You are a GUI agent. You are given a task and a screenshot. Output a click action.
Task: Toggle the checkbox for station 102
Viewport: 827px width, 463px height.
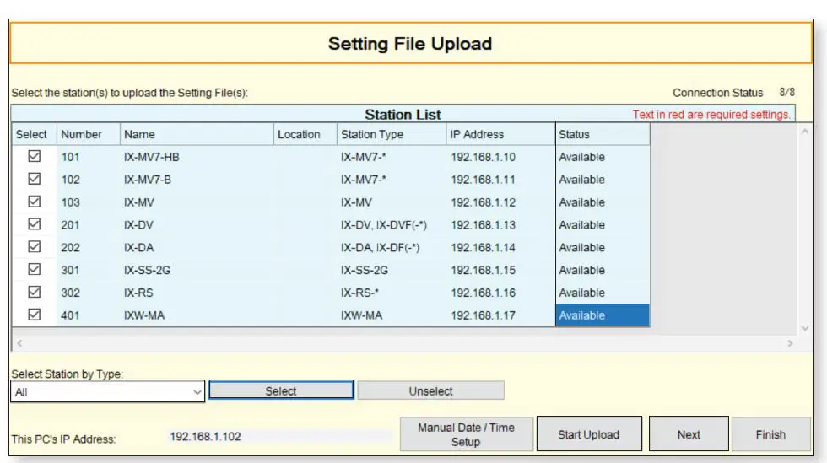pyautogui.click(x=35, y=179)
